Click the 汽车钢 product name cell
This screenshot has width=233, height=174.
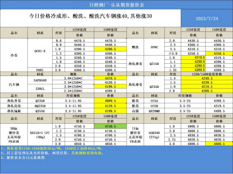coord(14,85)
